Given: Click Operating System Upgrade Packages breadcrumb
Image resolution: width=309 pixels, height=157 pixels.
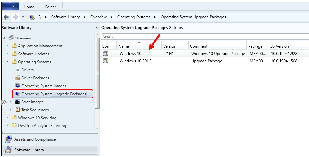Looking at the screenshot, I should (x=193, y=17).
